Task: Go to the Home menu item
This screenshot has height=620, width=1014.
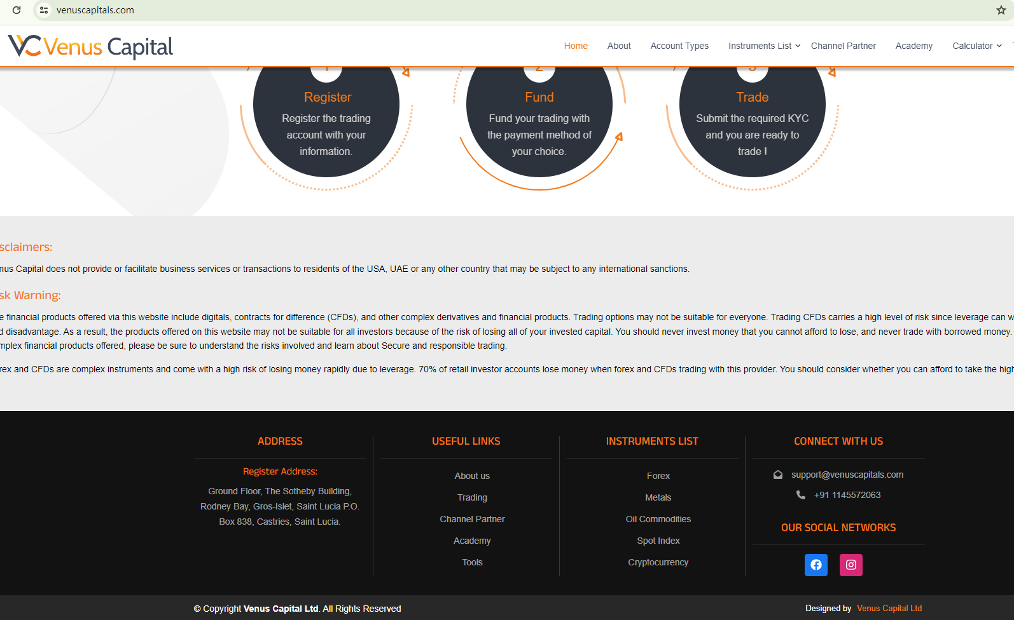Action: tap(576, 46)
